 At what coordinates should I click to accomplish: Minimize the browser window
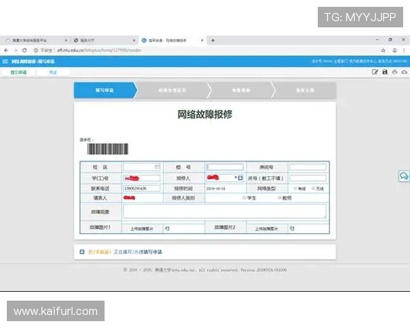(x=377, y=40)
